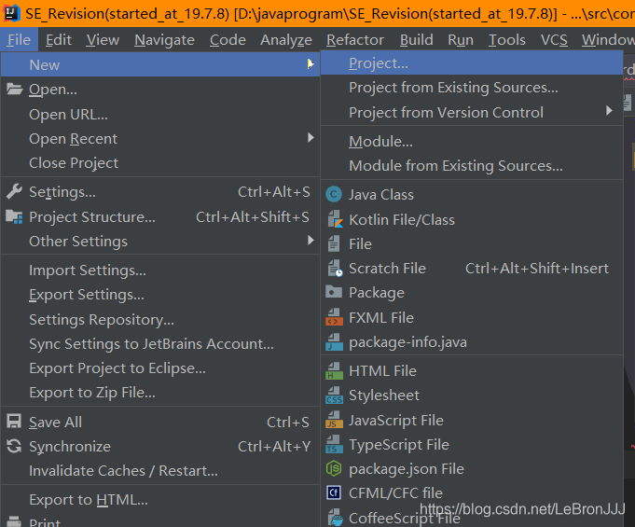Screen dimensions: 635x527
Task: Open Settings Repository...
Action: click(160, 320)
